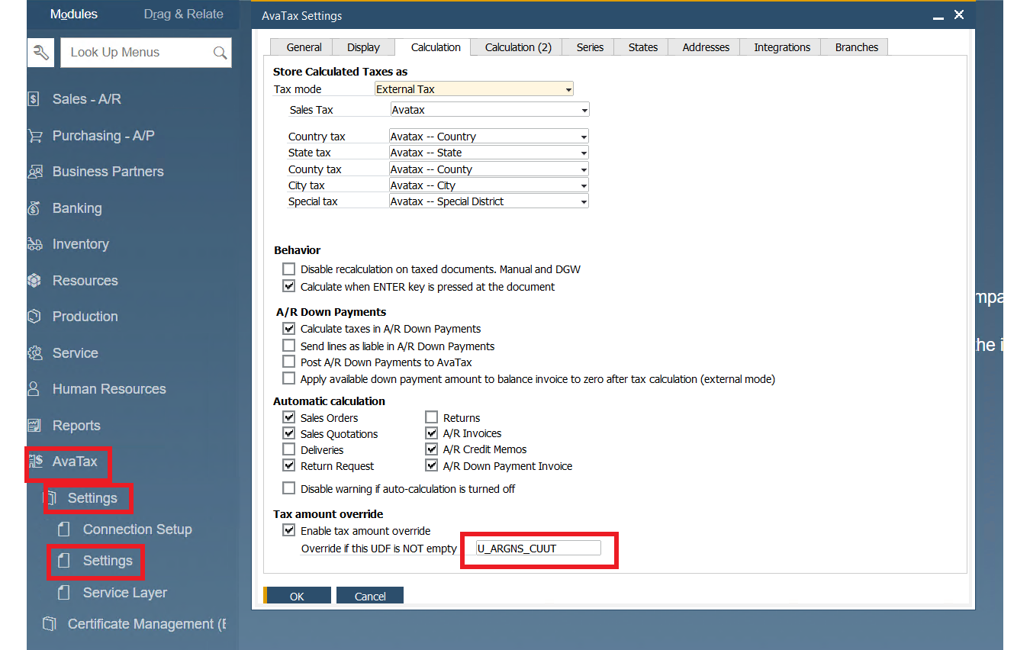The image size is (1030, 650).
Task: Click the override UDF field U_ARGNS_CUUT
Action: coord(537,548)
